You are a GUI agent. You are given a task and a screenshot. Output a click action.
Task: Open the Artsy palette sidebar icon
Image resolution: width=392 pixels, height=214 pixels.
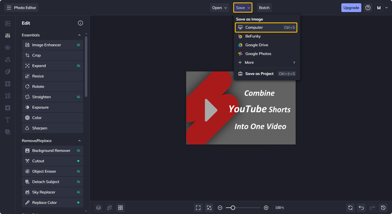click(8, 72)
